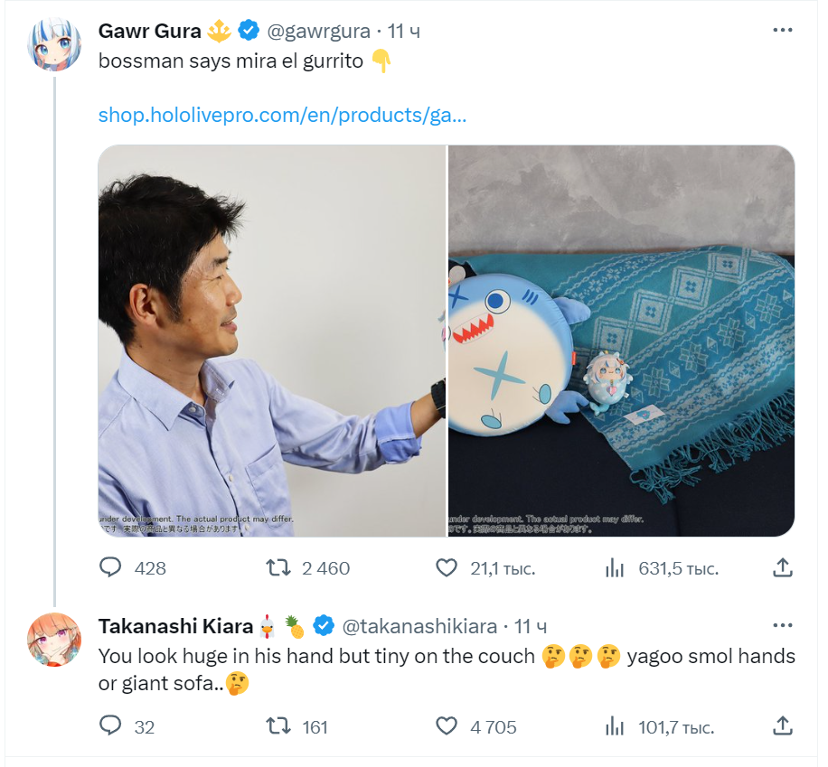
Task: View analytics for Takanashi Kiara's reply
Action: click(615, 725)
